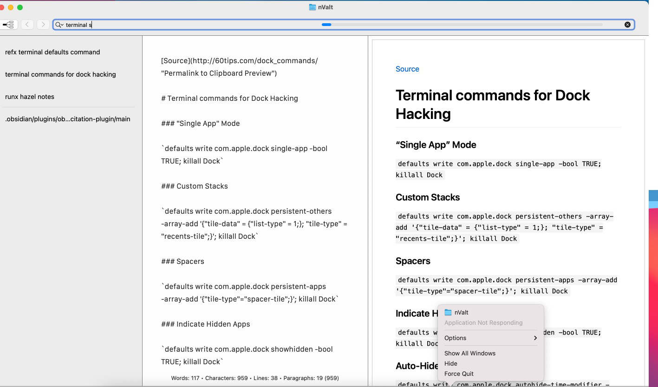
Task: Open the .obsidian citation-plugin main note
Action: point(67,119)
